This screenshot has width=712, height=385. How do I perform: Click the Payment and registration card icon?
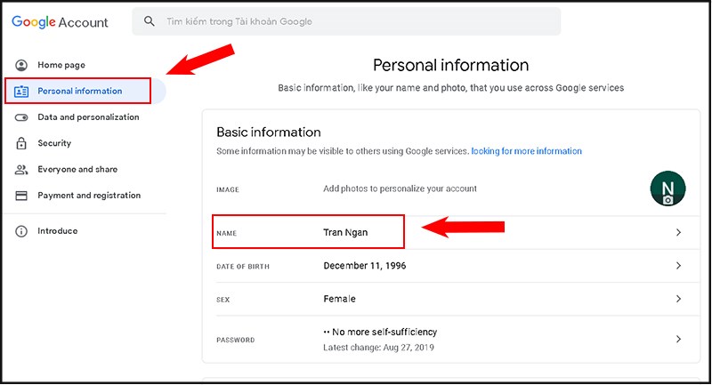click(x=21, y=196)
